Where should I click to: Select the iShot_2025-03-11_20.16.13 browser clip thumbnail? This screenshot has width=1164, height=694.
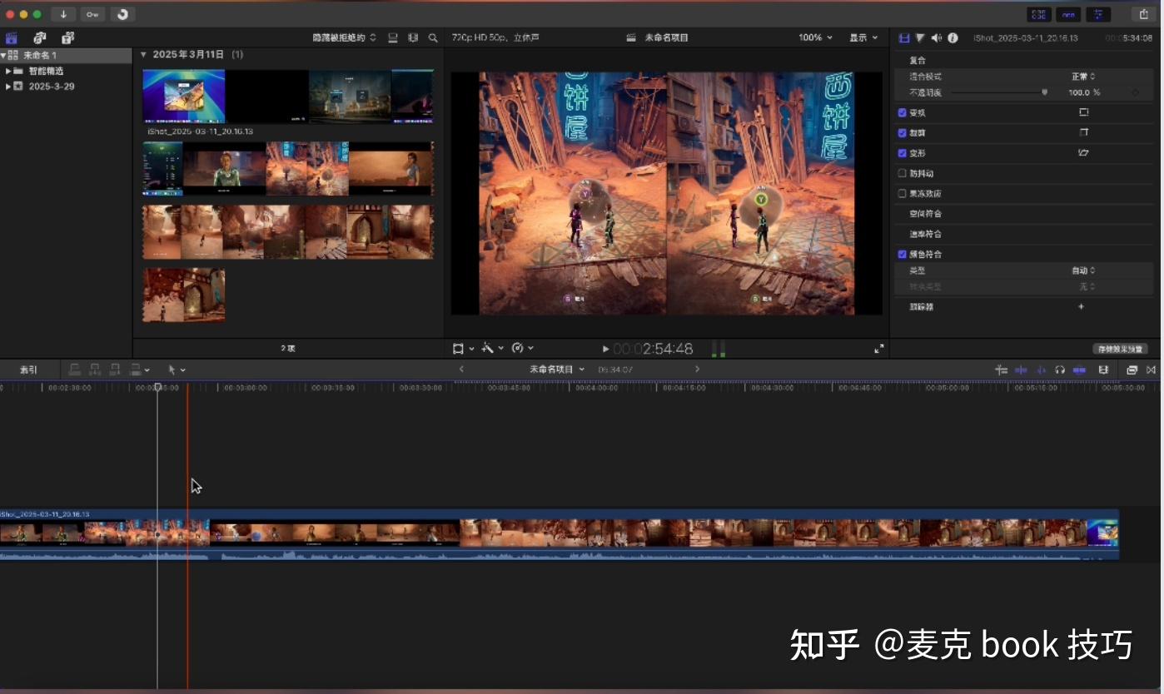click(288, 97)
